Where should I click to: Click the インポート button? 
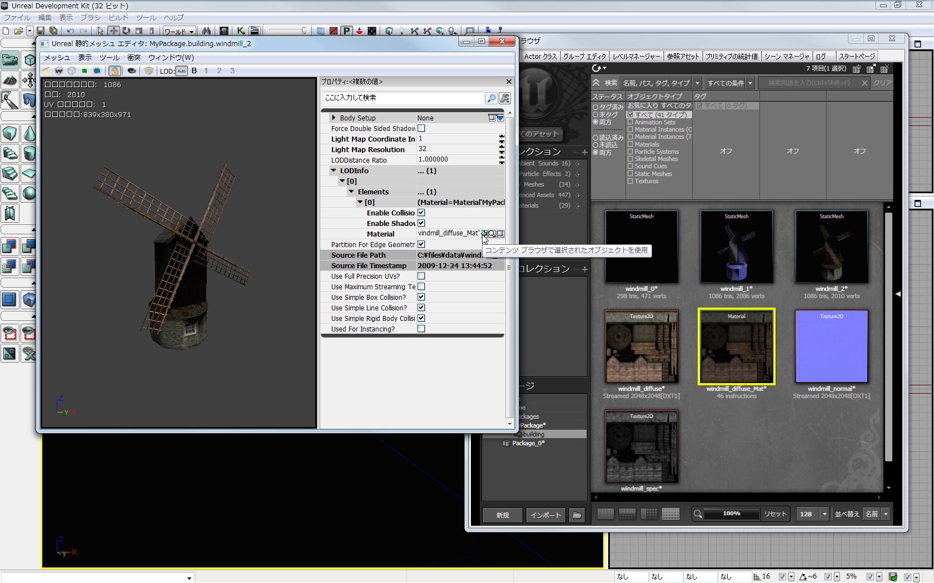click(545, 515)
